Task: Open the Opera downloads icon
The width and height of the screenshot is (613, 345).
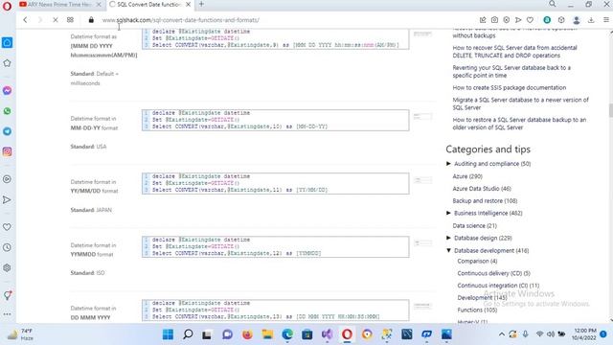Action: tap(591, 20)
